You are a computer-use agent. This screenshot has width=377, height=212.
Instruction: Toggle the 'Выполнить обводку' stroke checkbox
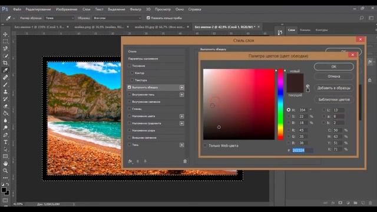[x=130, y=87]
